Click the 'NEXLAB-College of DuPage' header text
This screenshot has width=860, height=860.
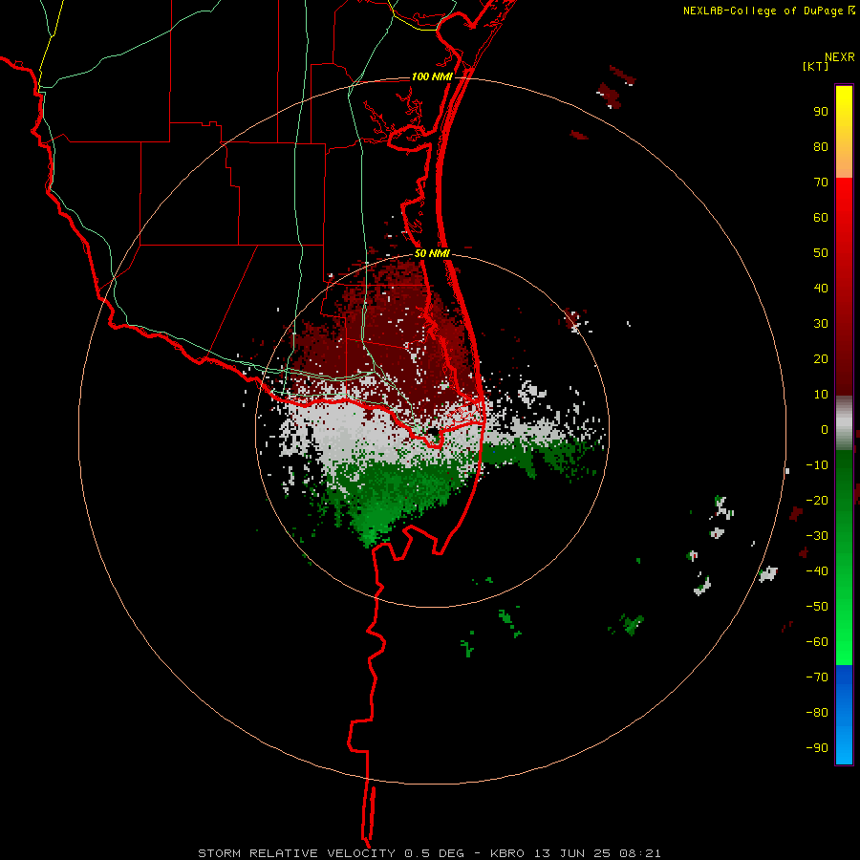763,11
